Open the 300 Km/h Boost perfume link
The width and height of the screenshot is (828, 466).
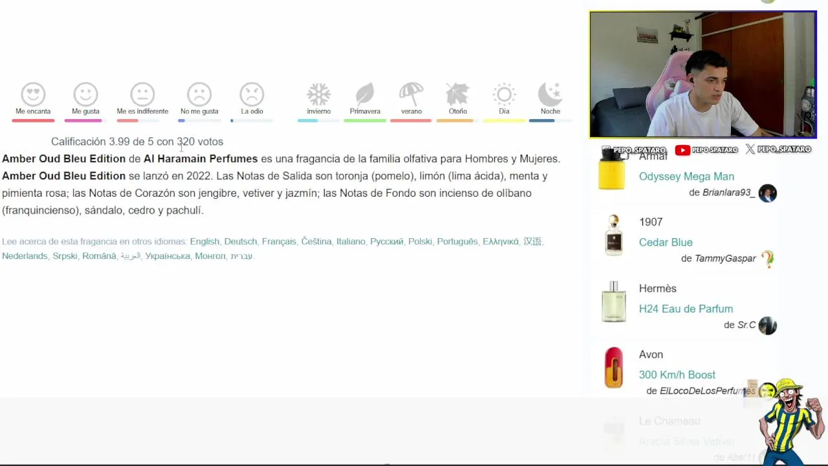pos(677,375)
